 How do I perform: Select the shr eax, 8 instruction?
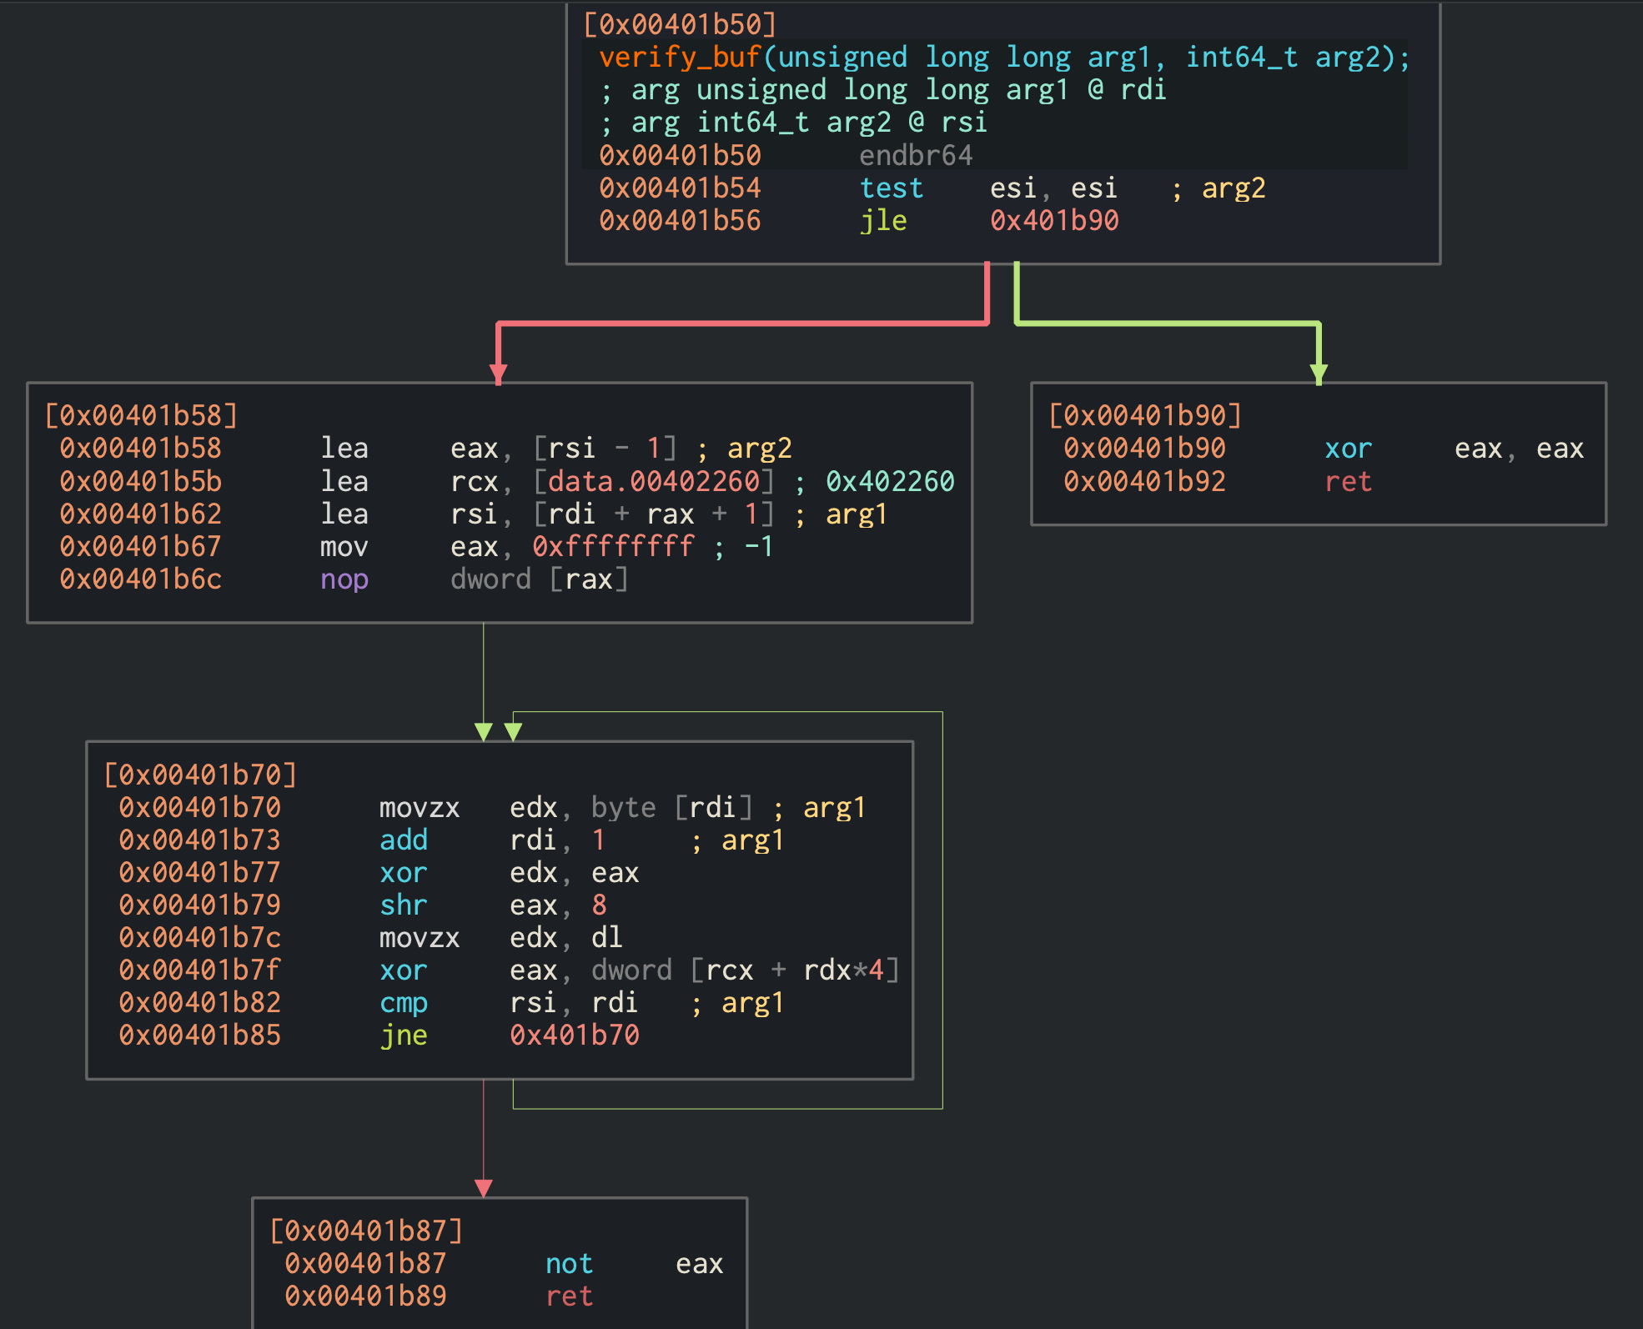click(x=404, y=905)
